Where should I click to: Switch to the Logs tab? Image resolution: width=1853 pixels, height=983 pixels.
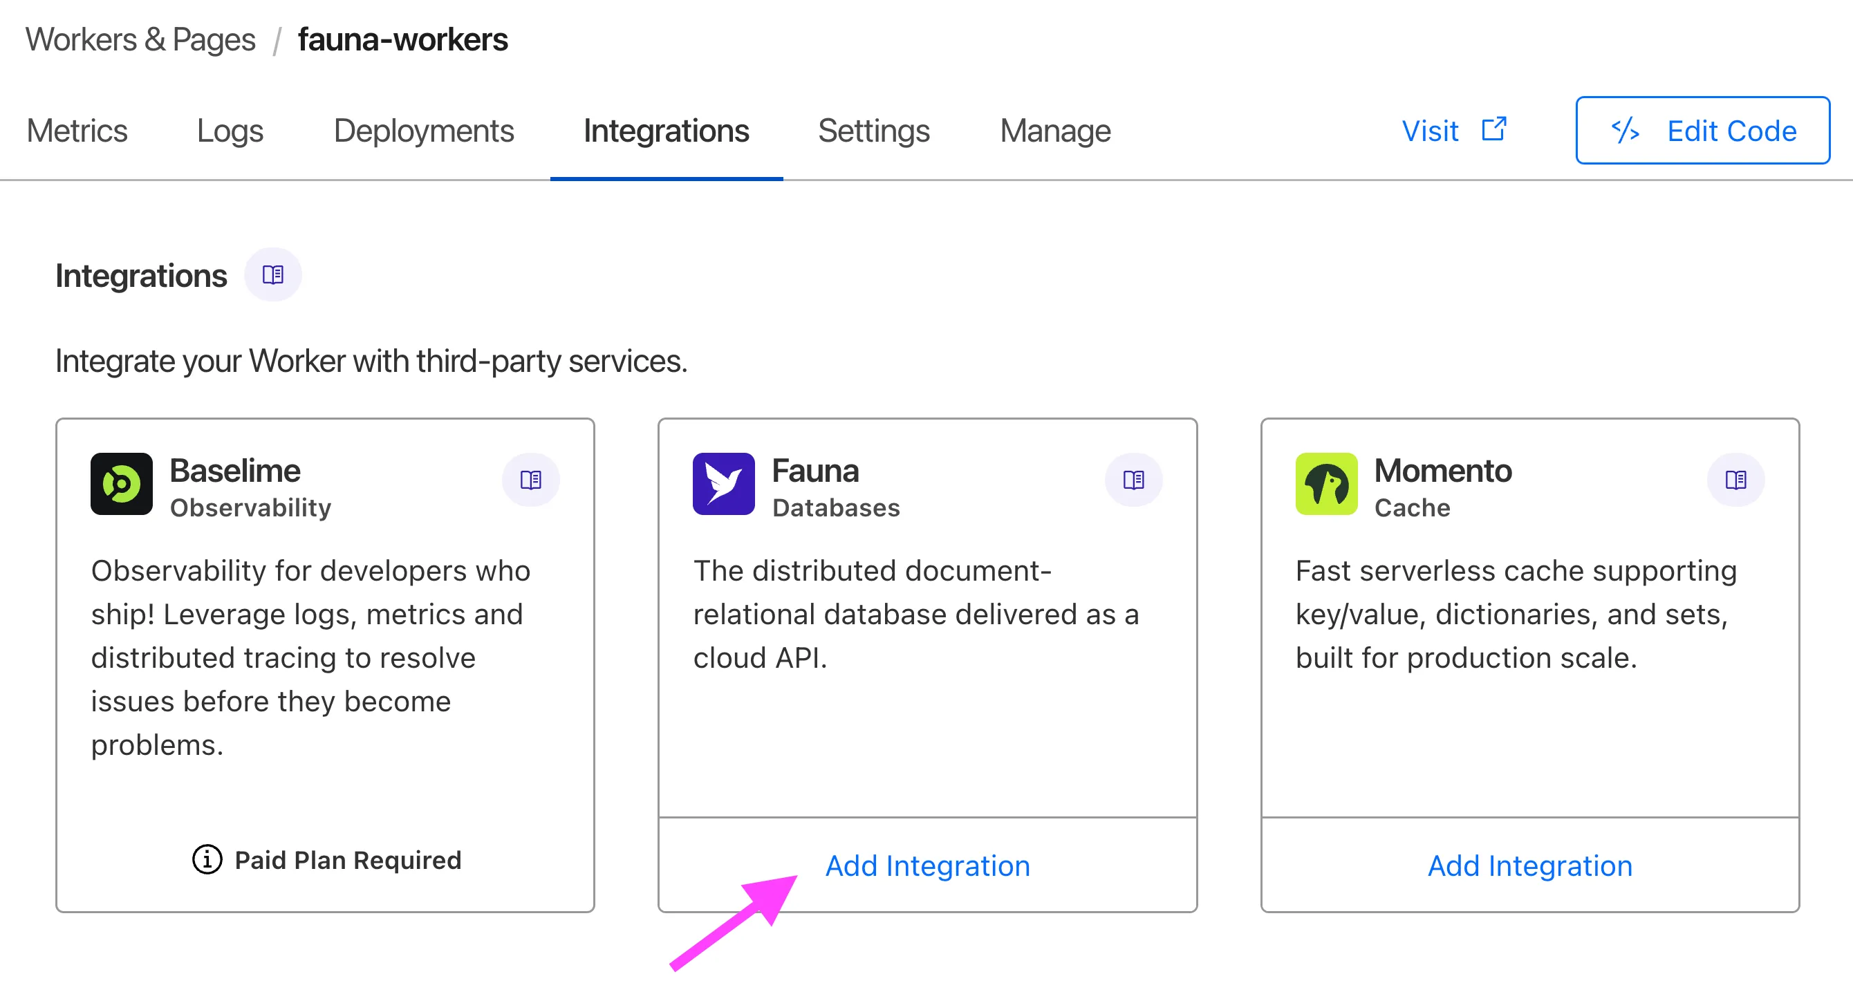pyautogui.click(x=230, y=131)
